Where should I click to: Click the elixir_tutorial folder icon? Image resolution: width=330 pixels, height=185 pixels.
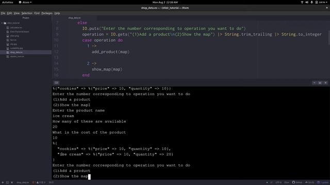[5, 23]
